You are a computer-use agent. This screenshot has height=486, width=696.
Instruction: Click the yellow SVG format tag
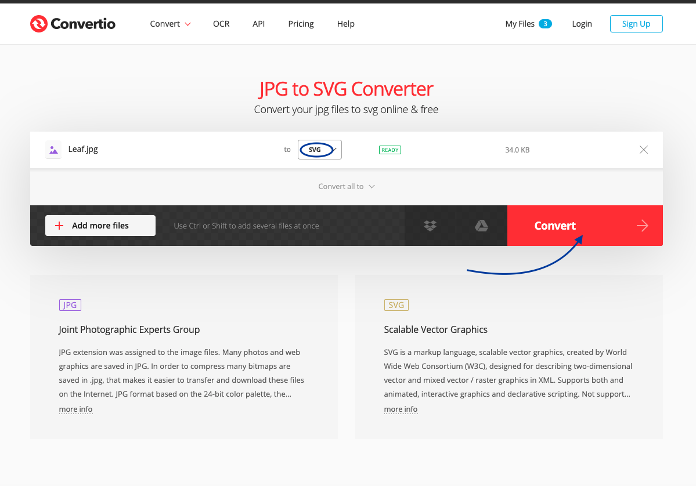click(x=396, y=305)
